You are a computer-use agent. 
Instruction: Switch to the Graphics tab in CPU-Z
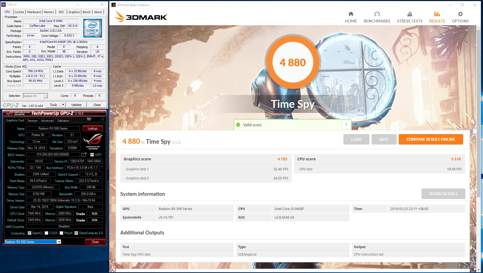(x=74, y=12)
